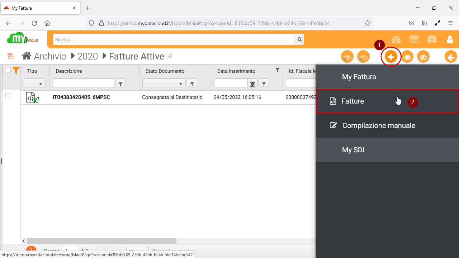Click the crossed eye-with-filter icon button

pyautogui.click(x=363, y=57)
